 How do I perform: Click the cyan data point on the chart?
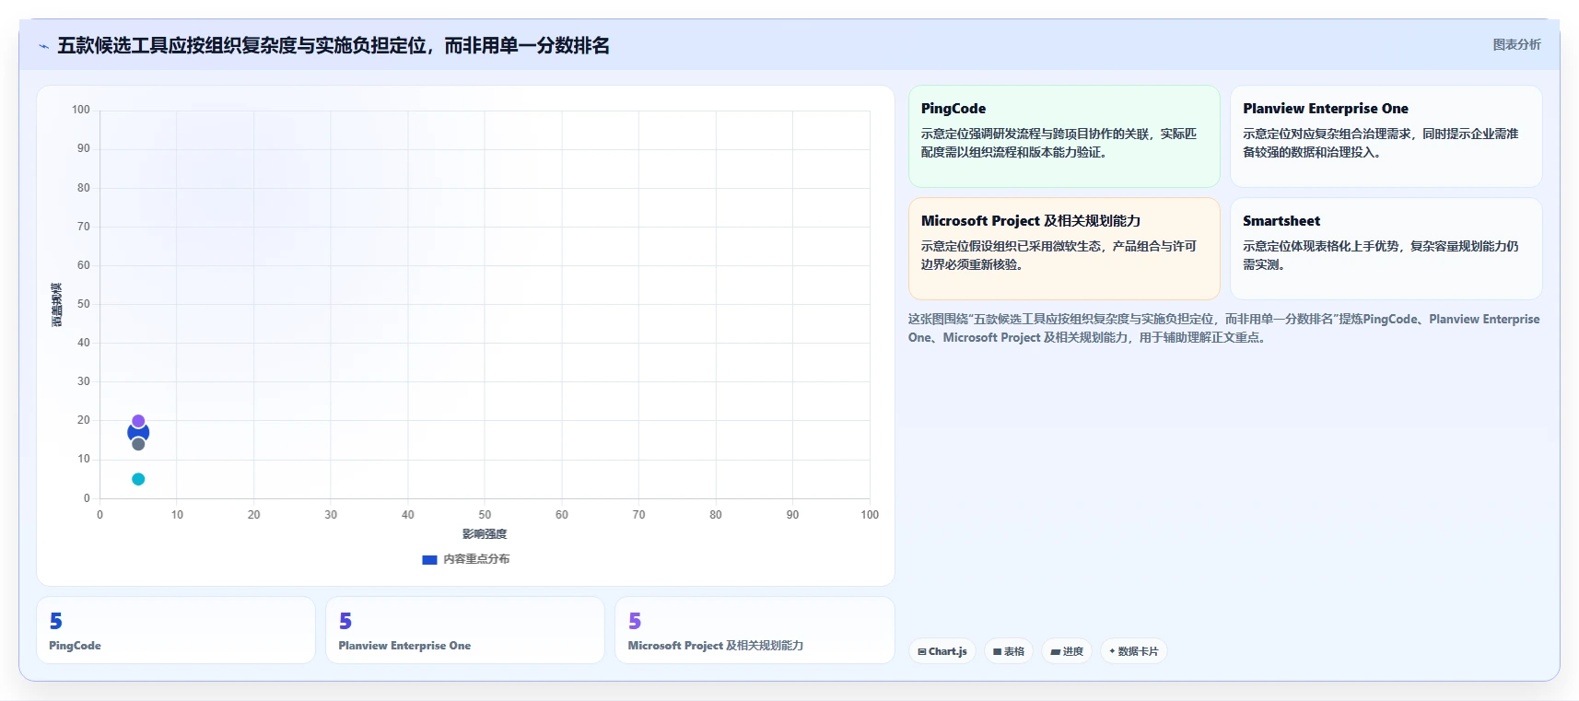point(138,479)
